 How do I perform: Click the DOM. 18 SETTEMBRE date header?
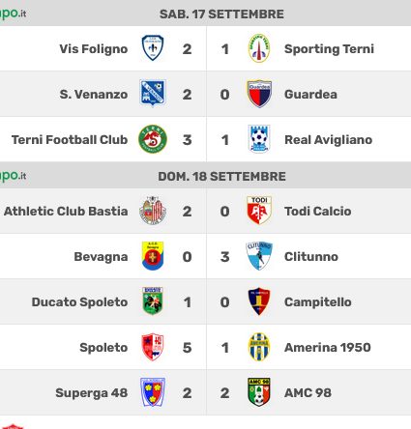221,177
